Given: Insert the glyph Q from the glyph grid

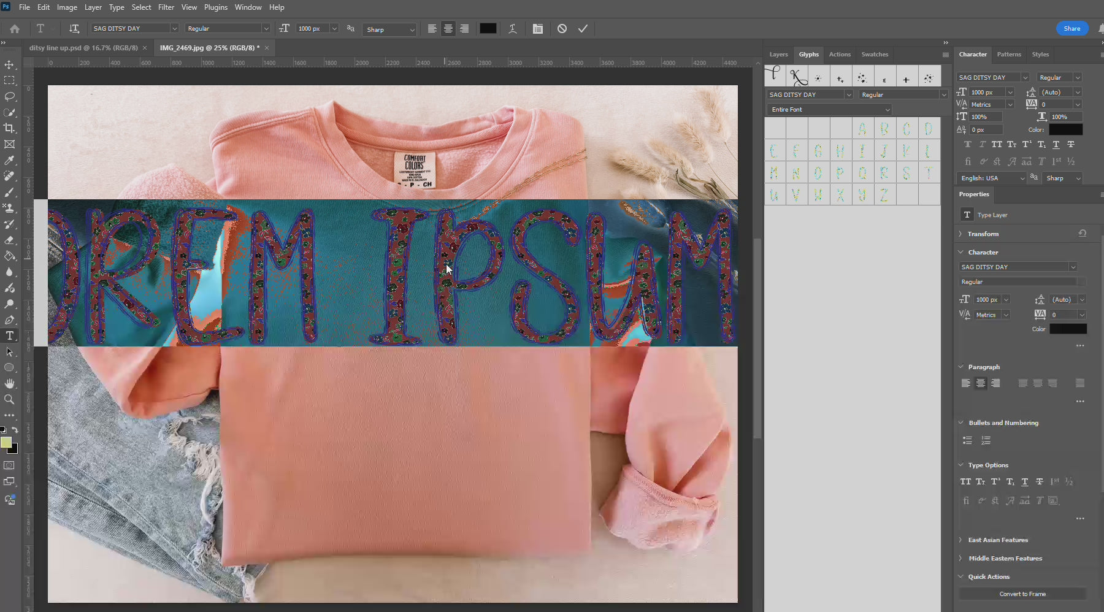Looking at the screenshot, I should click(862, 173).
